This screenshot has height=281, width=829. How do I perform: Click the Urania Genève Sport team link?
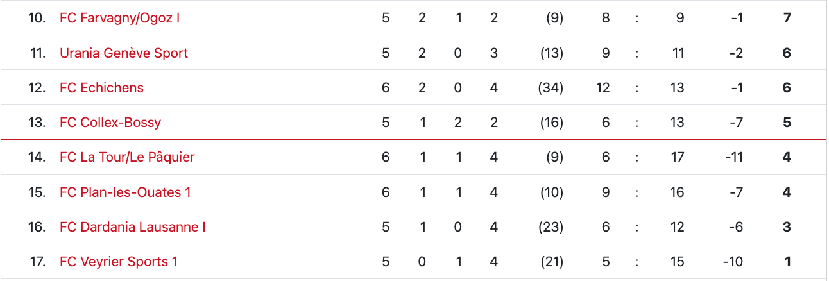[x=124, y=53]
